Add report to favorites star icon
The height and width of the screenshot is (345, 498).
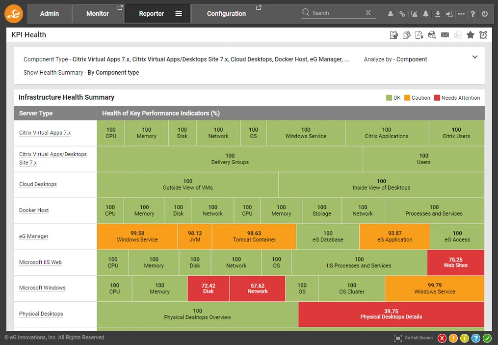click(x=471, y=35)
